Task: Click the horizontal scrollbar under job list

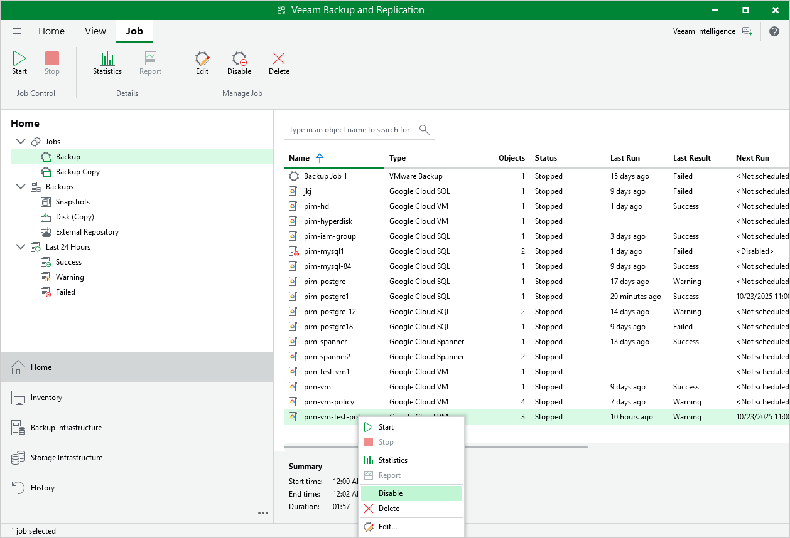Action: click(436, 447)
